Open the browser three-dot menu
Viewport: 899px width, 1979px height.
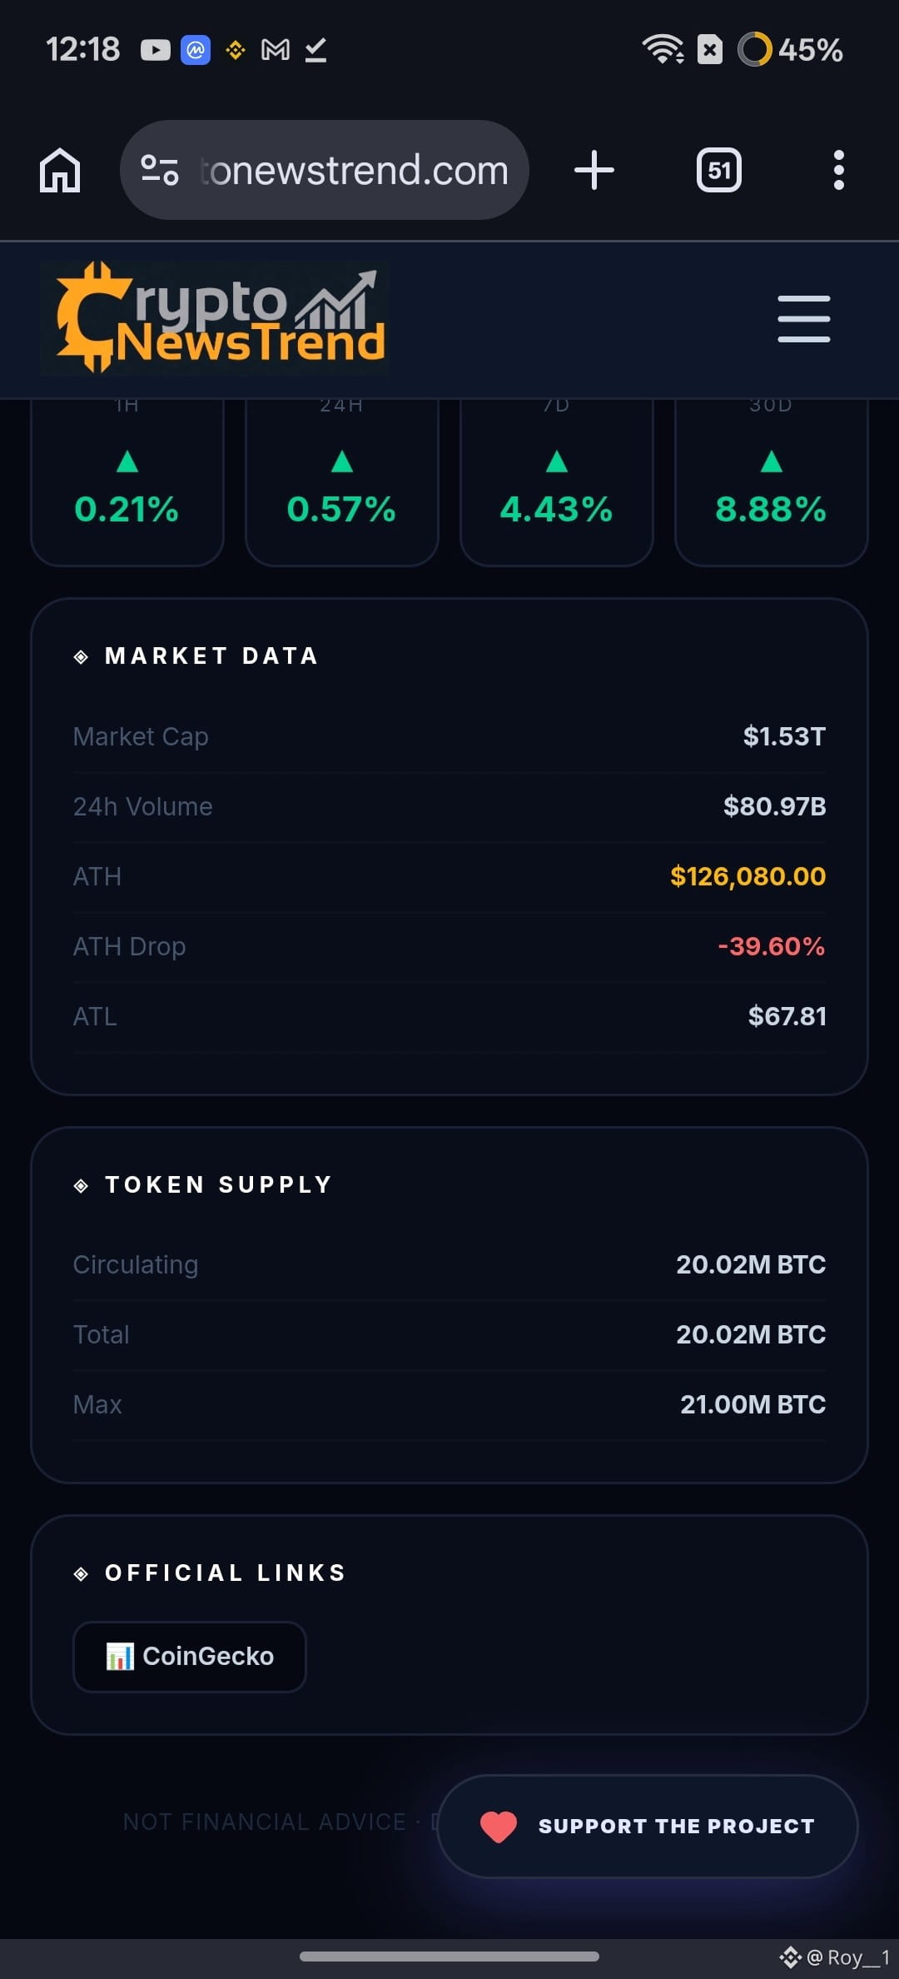839,170
